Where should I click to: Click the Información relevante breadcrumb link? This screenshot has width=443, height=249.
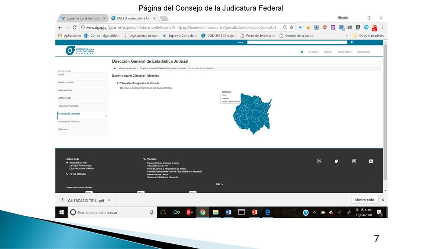(128, 68)
